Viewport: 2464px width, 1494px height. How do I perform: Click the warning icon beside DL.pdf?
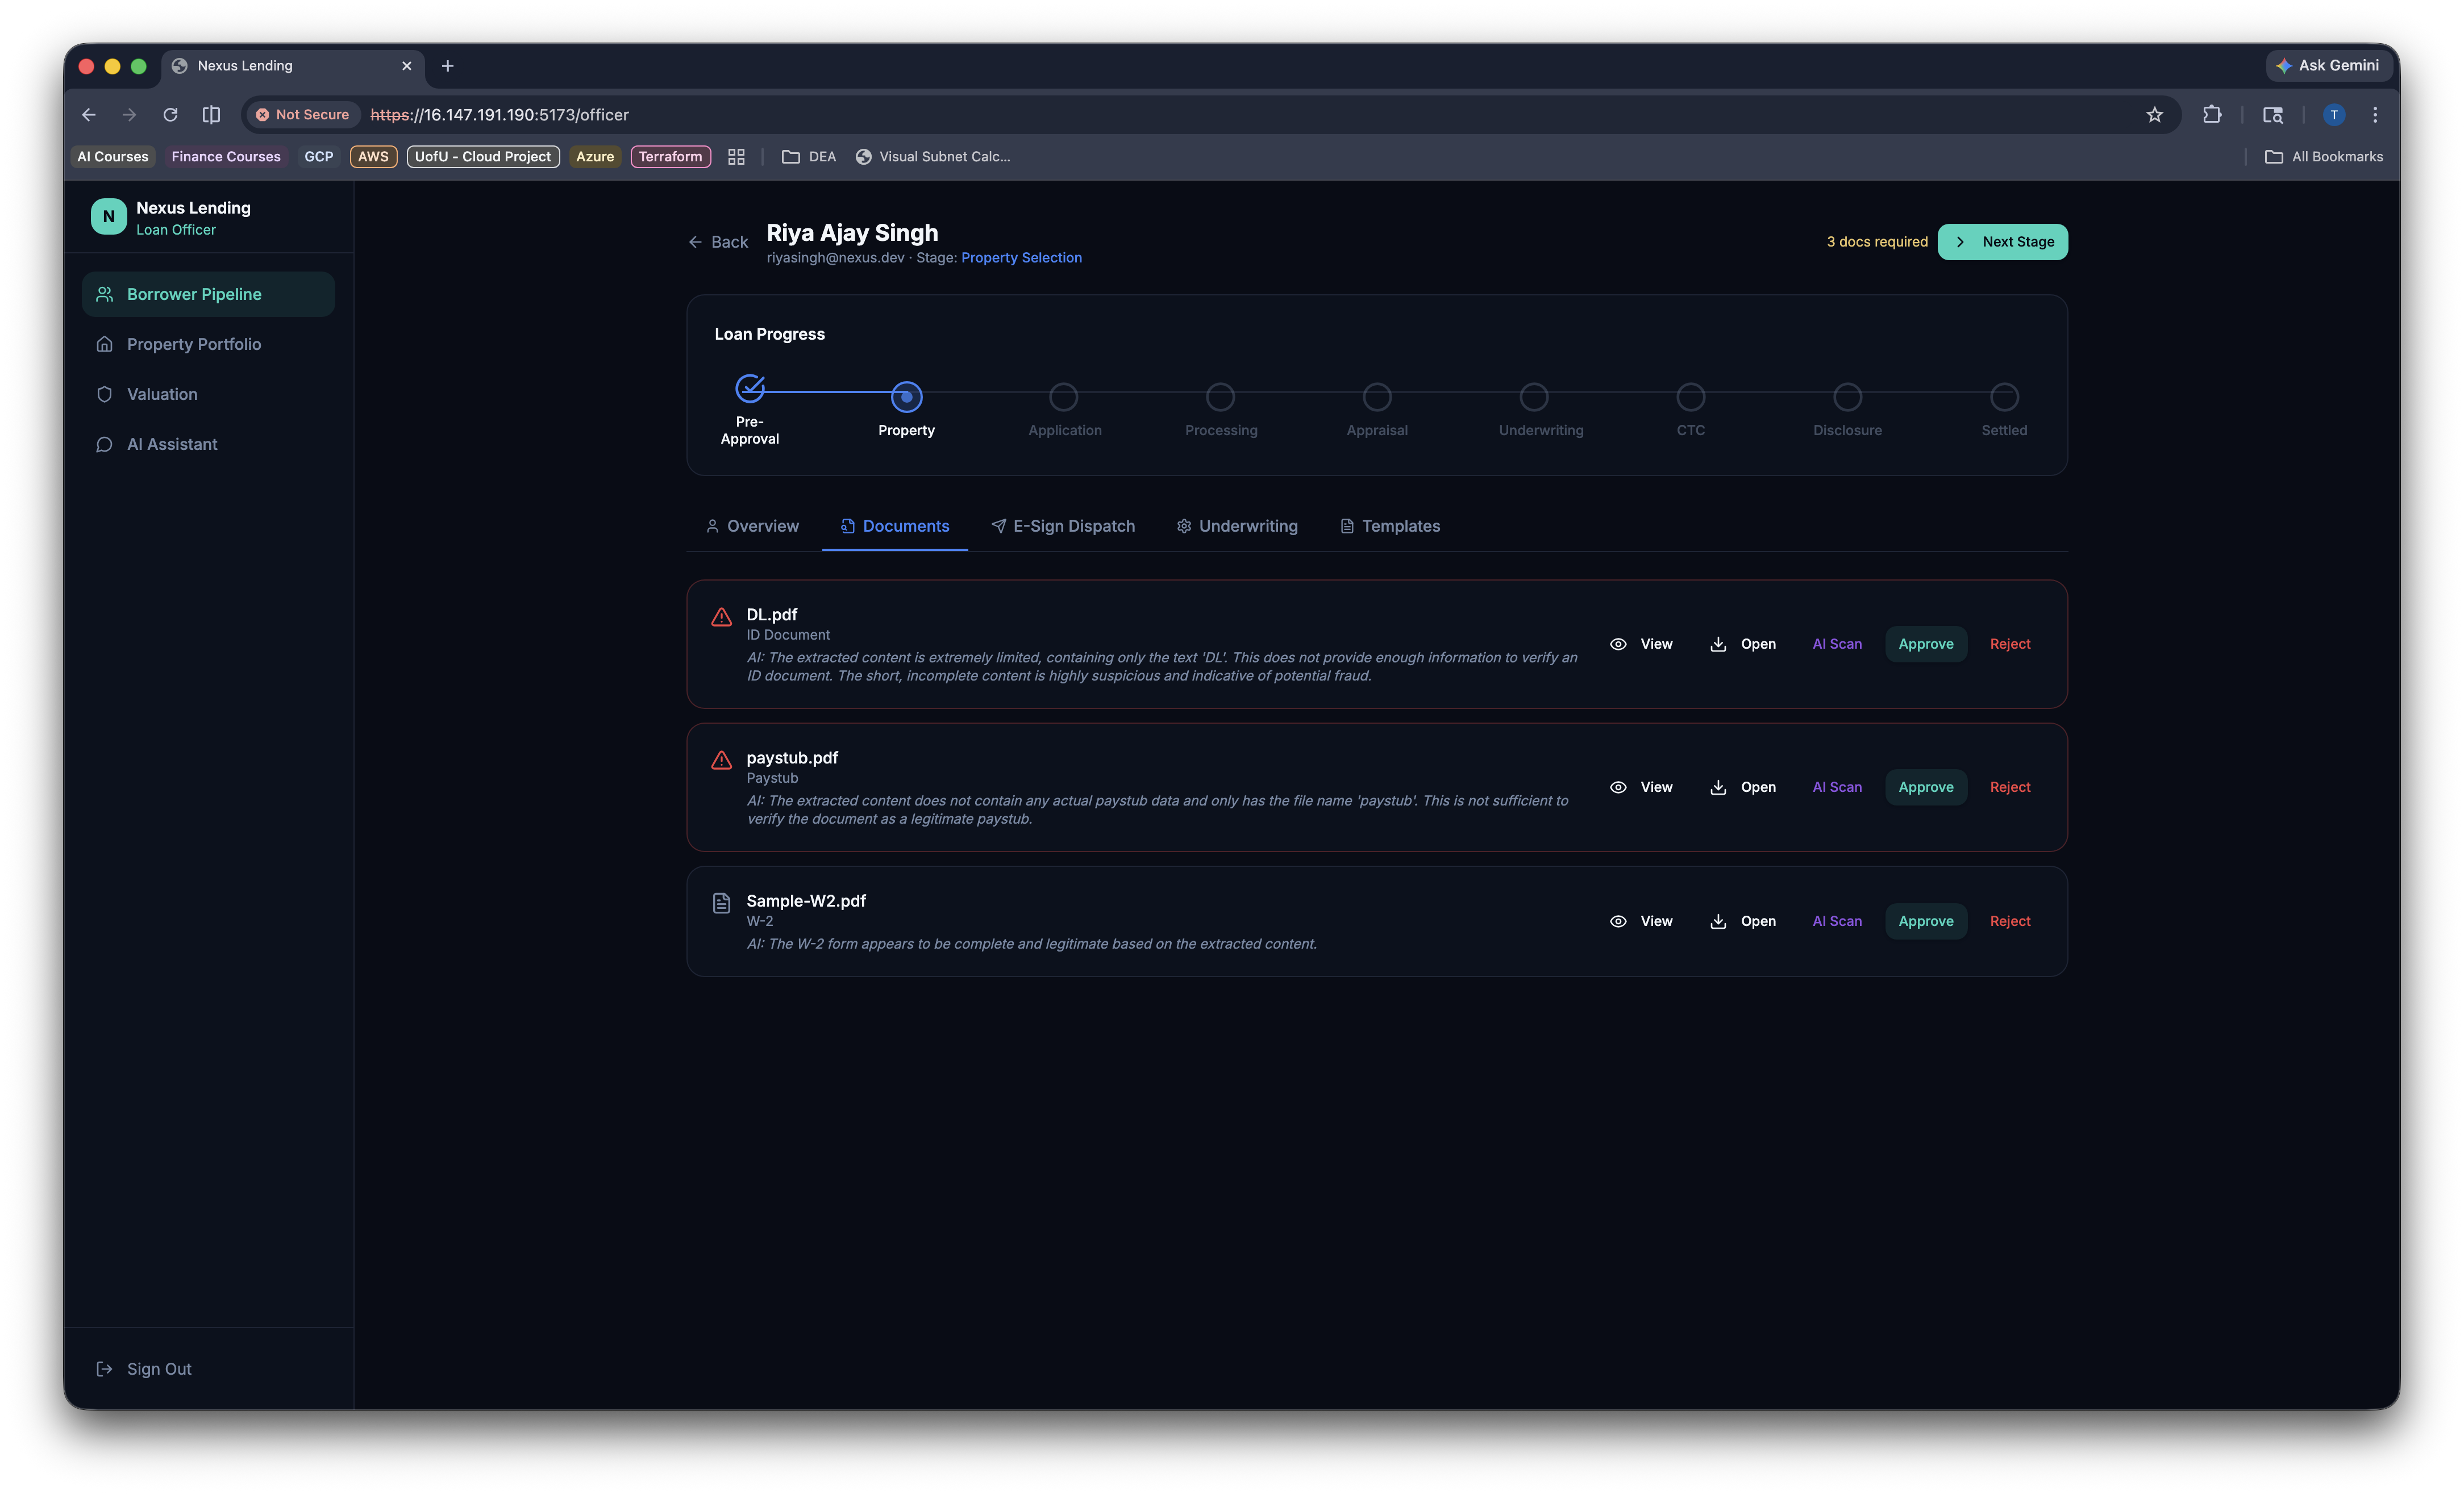(721, 616)
